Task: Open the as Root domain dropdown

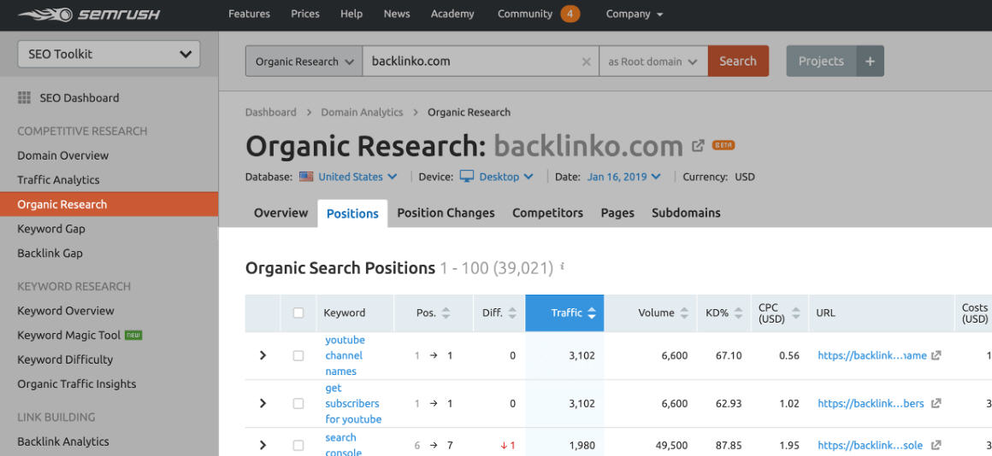Action: [x=652, y=61]
